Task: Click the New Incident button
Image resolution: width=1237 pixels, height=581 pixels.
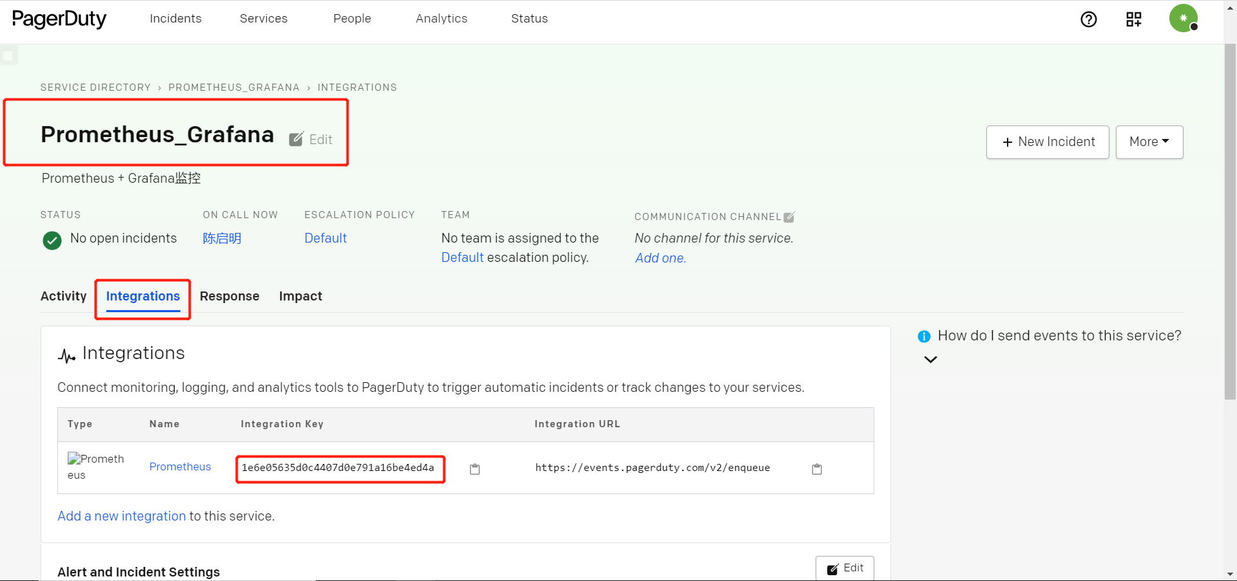Action: [1048, 142]
